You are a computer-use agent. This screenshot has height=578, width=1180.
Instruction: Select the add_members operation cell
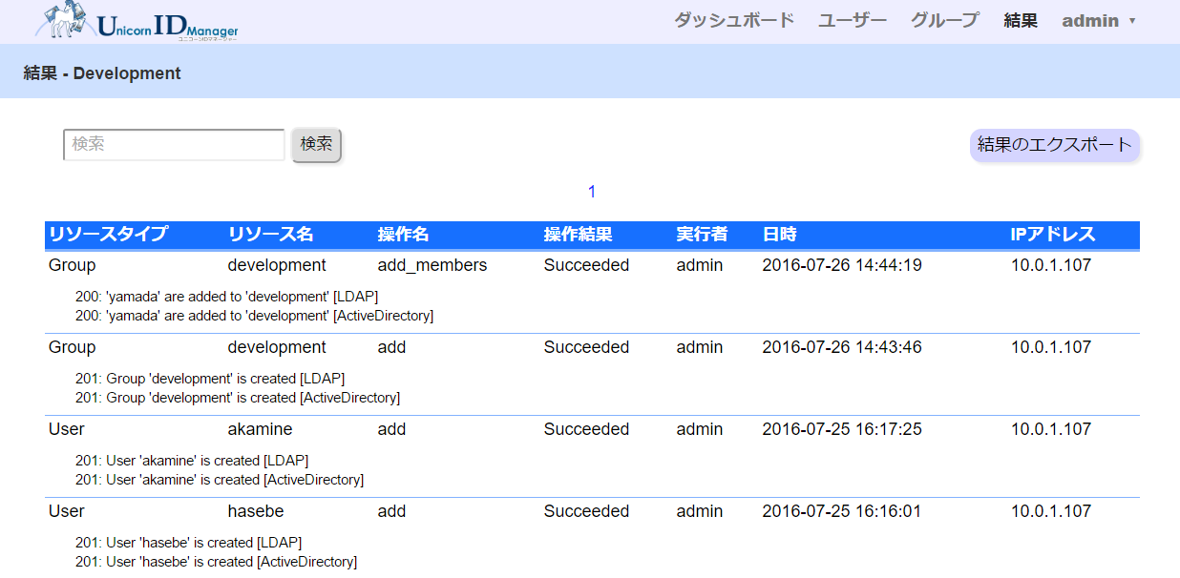coord(432,265)
